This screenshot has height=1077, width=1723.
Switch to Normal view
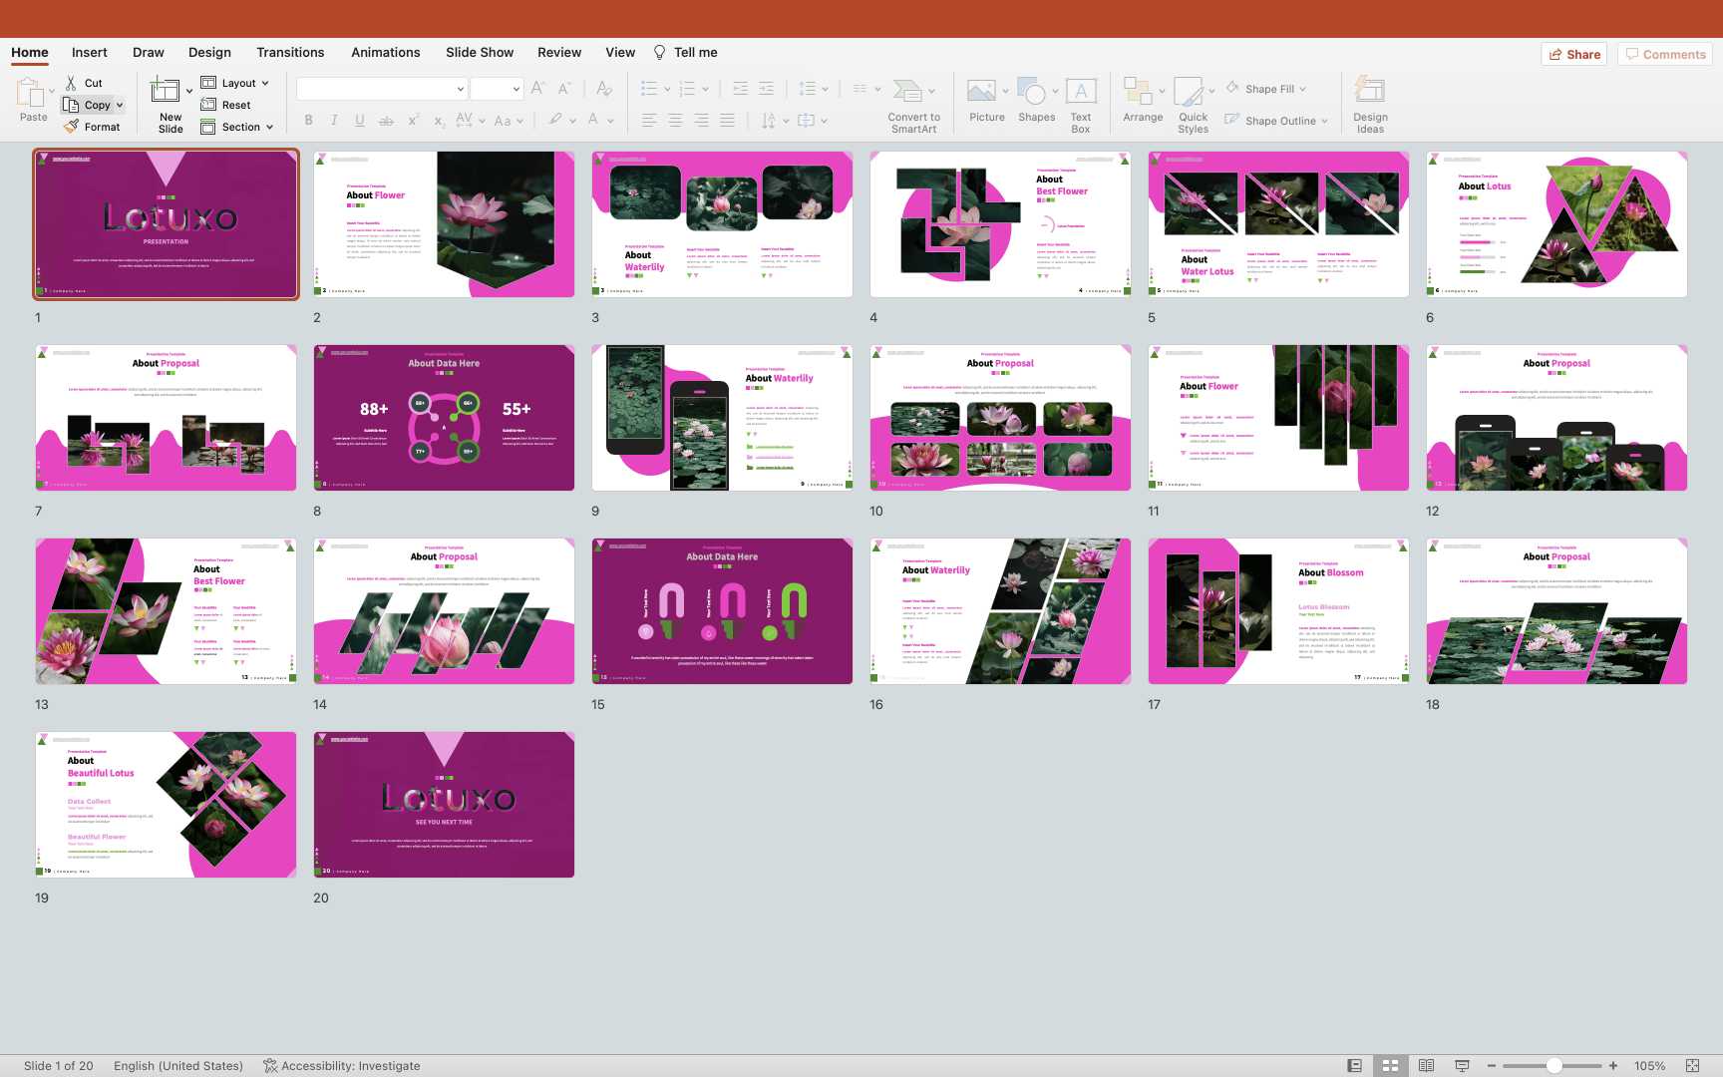click(x=1354, y=1066)
